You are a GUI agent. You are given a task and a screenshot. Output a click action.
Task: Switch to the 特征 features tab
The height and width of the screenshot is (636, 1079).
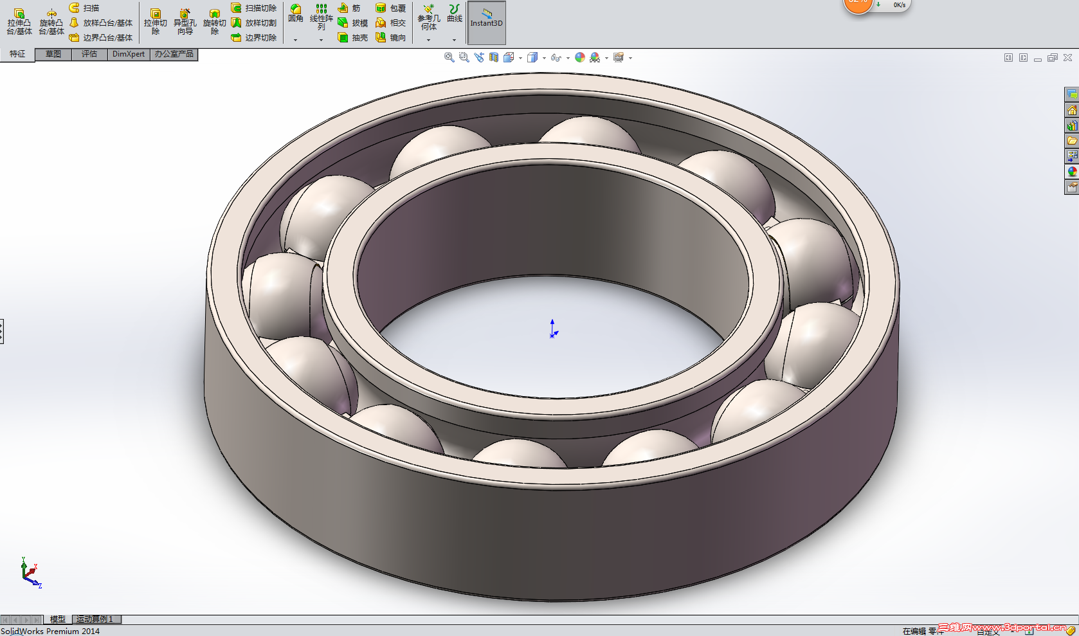17,55
